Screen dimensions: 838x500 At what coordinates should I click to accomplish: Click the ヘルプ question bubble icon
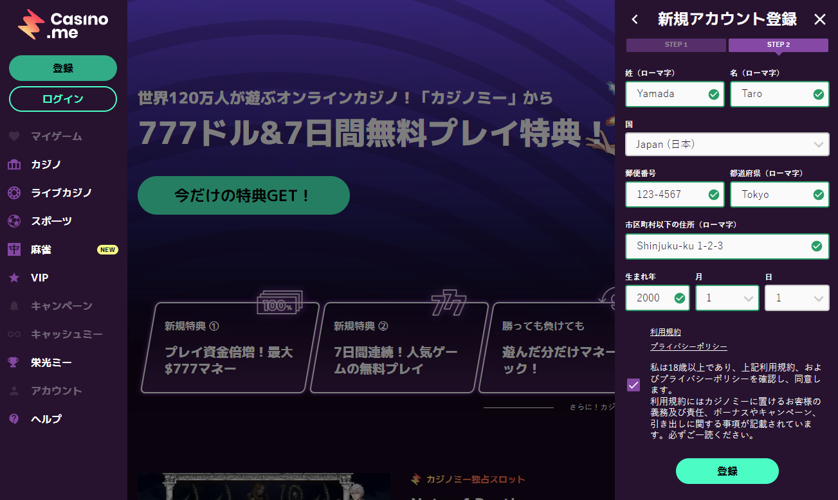(14, 419)
